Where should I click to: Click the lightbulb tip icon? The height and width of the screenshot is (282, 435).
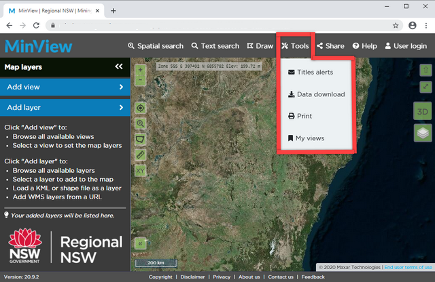click(x=6, y=215)
